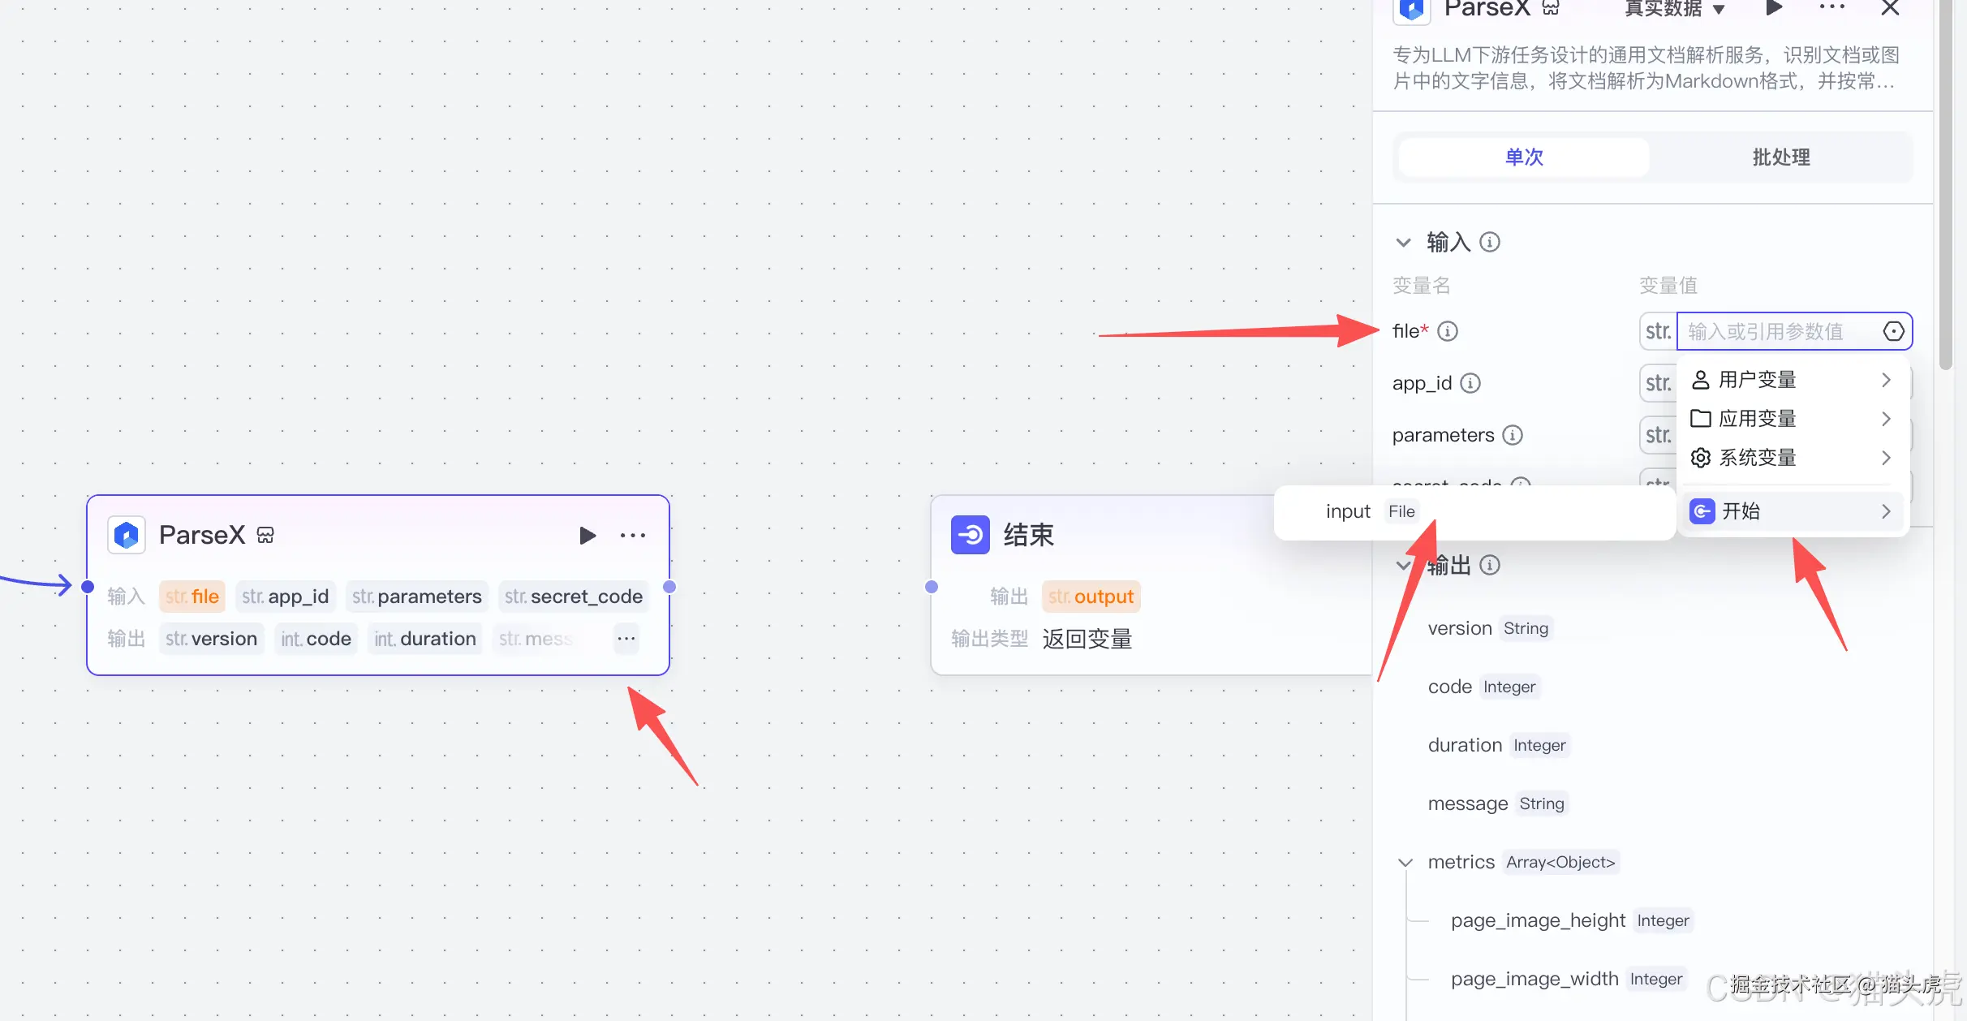This screenshot has height=1021, width=1967.
Task: Click info icon beside app_id
Action: click(x=1470, y=383)
